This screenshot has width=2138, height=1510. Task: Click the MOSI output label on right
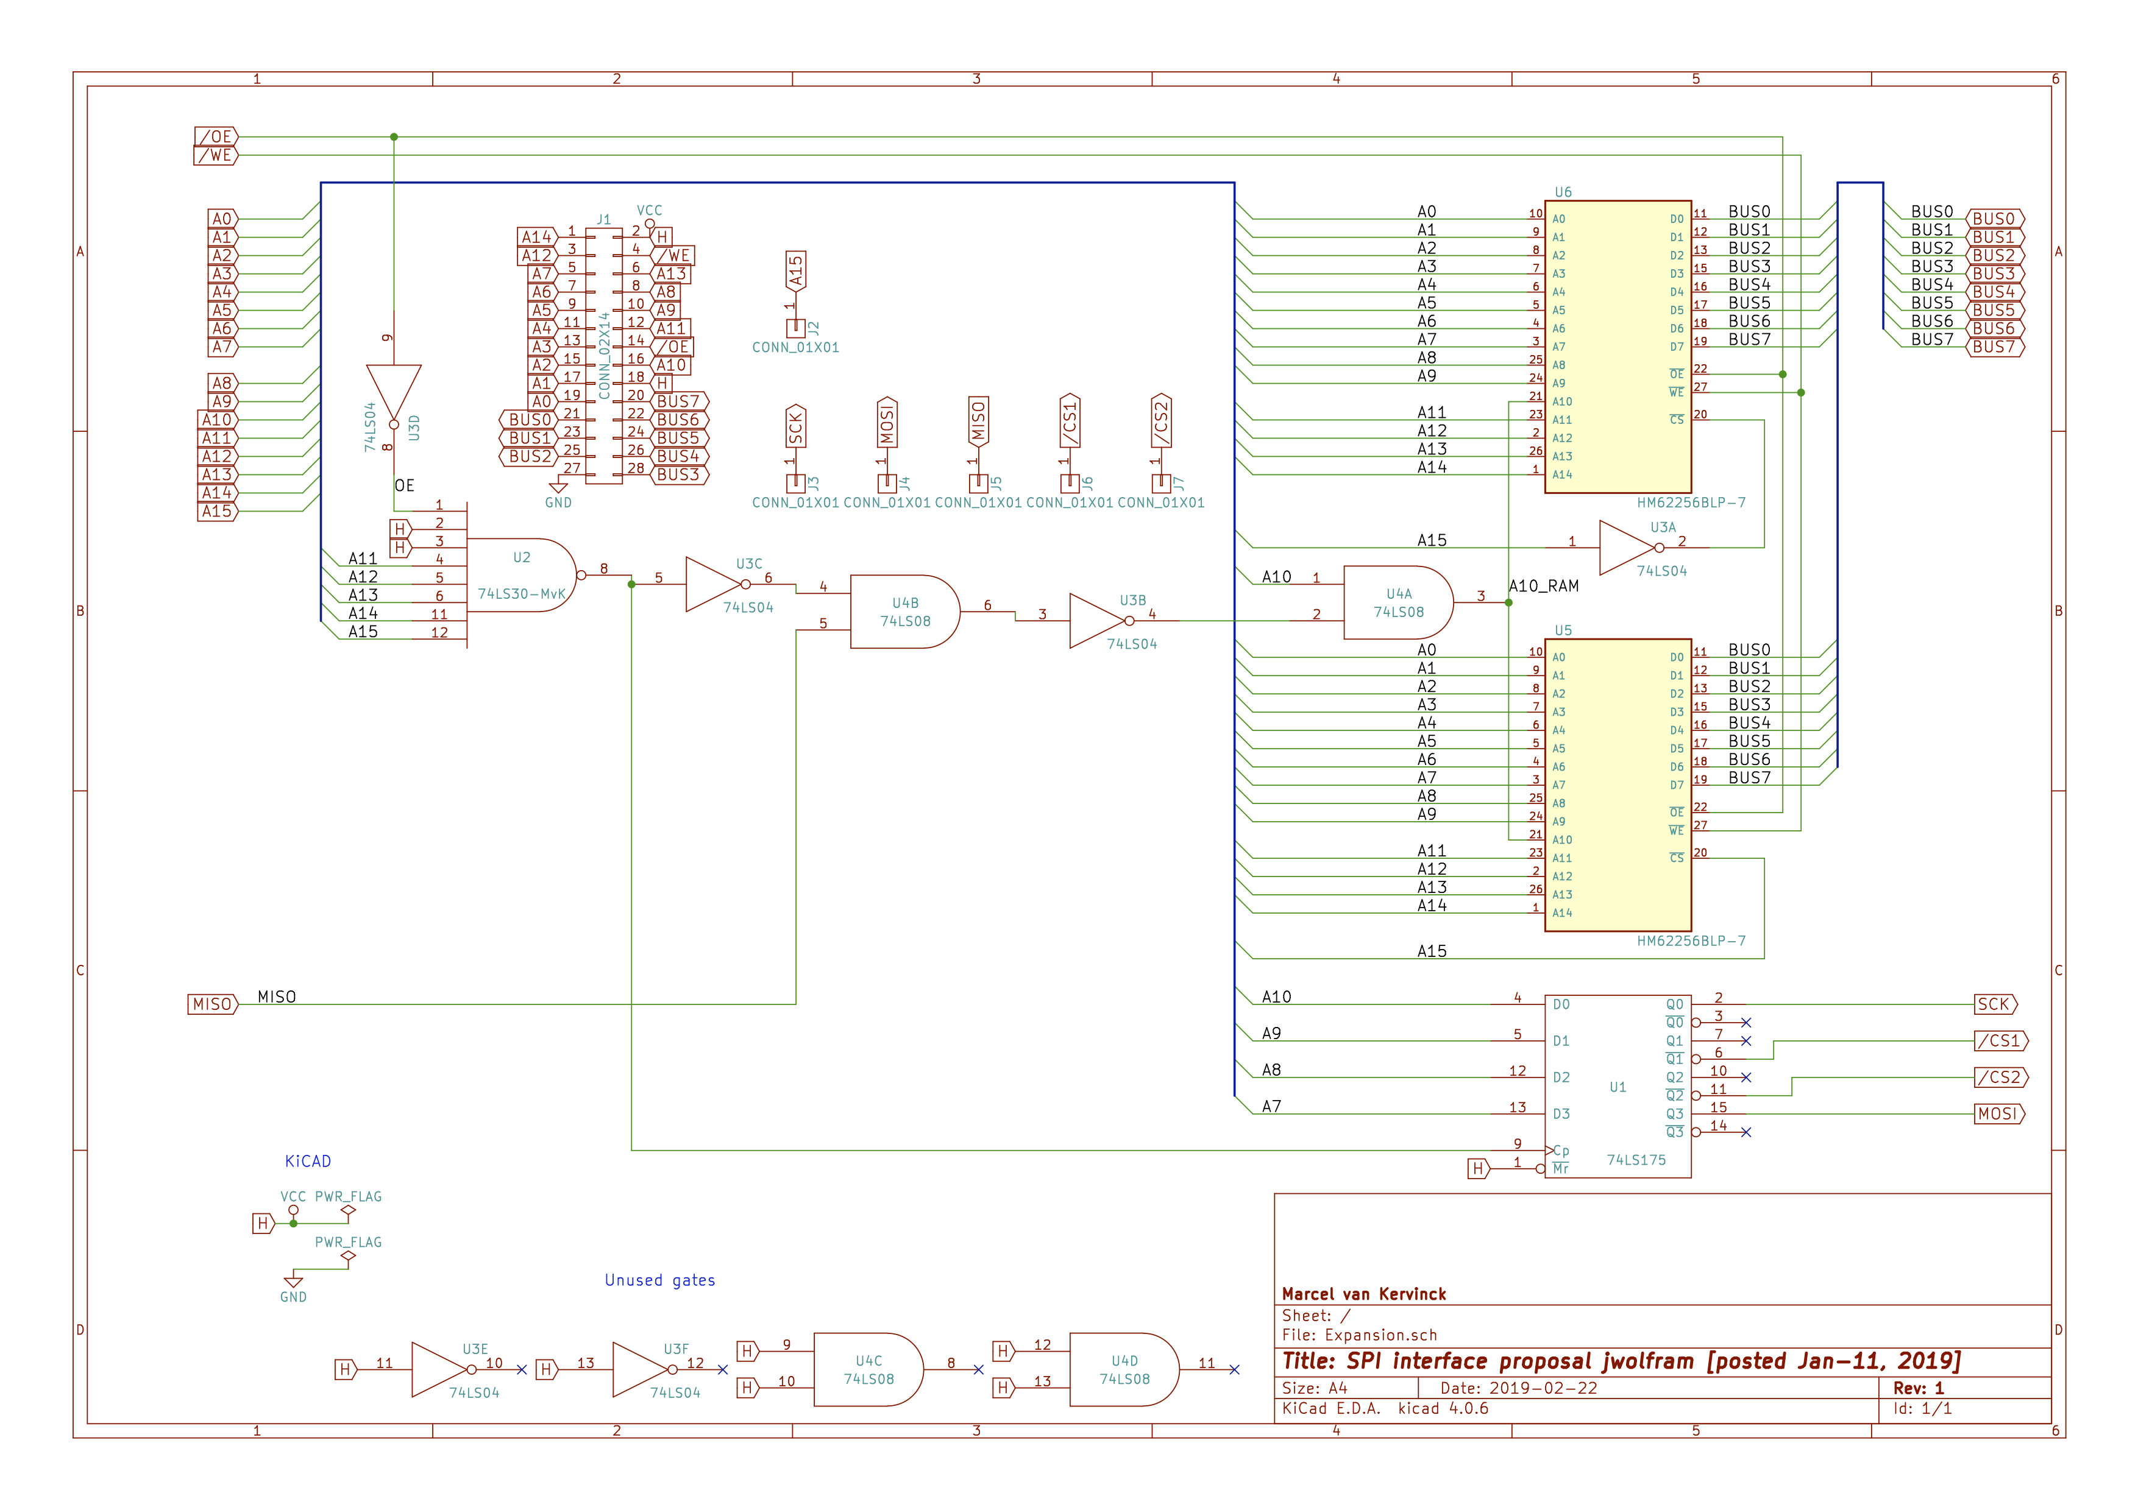[x=1999, y=1113]
